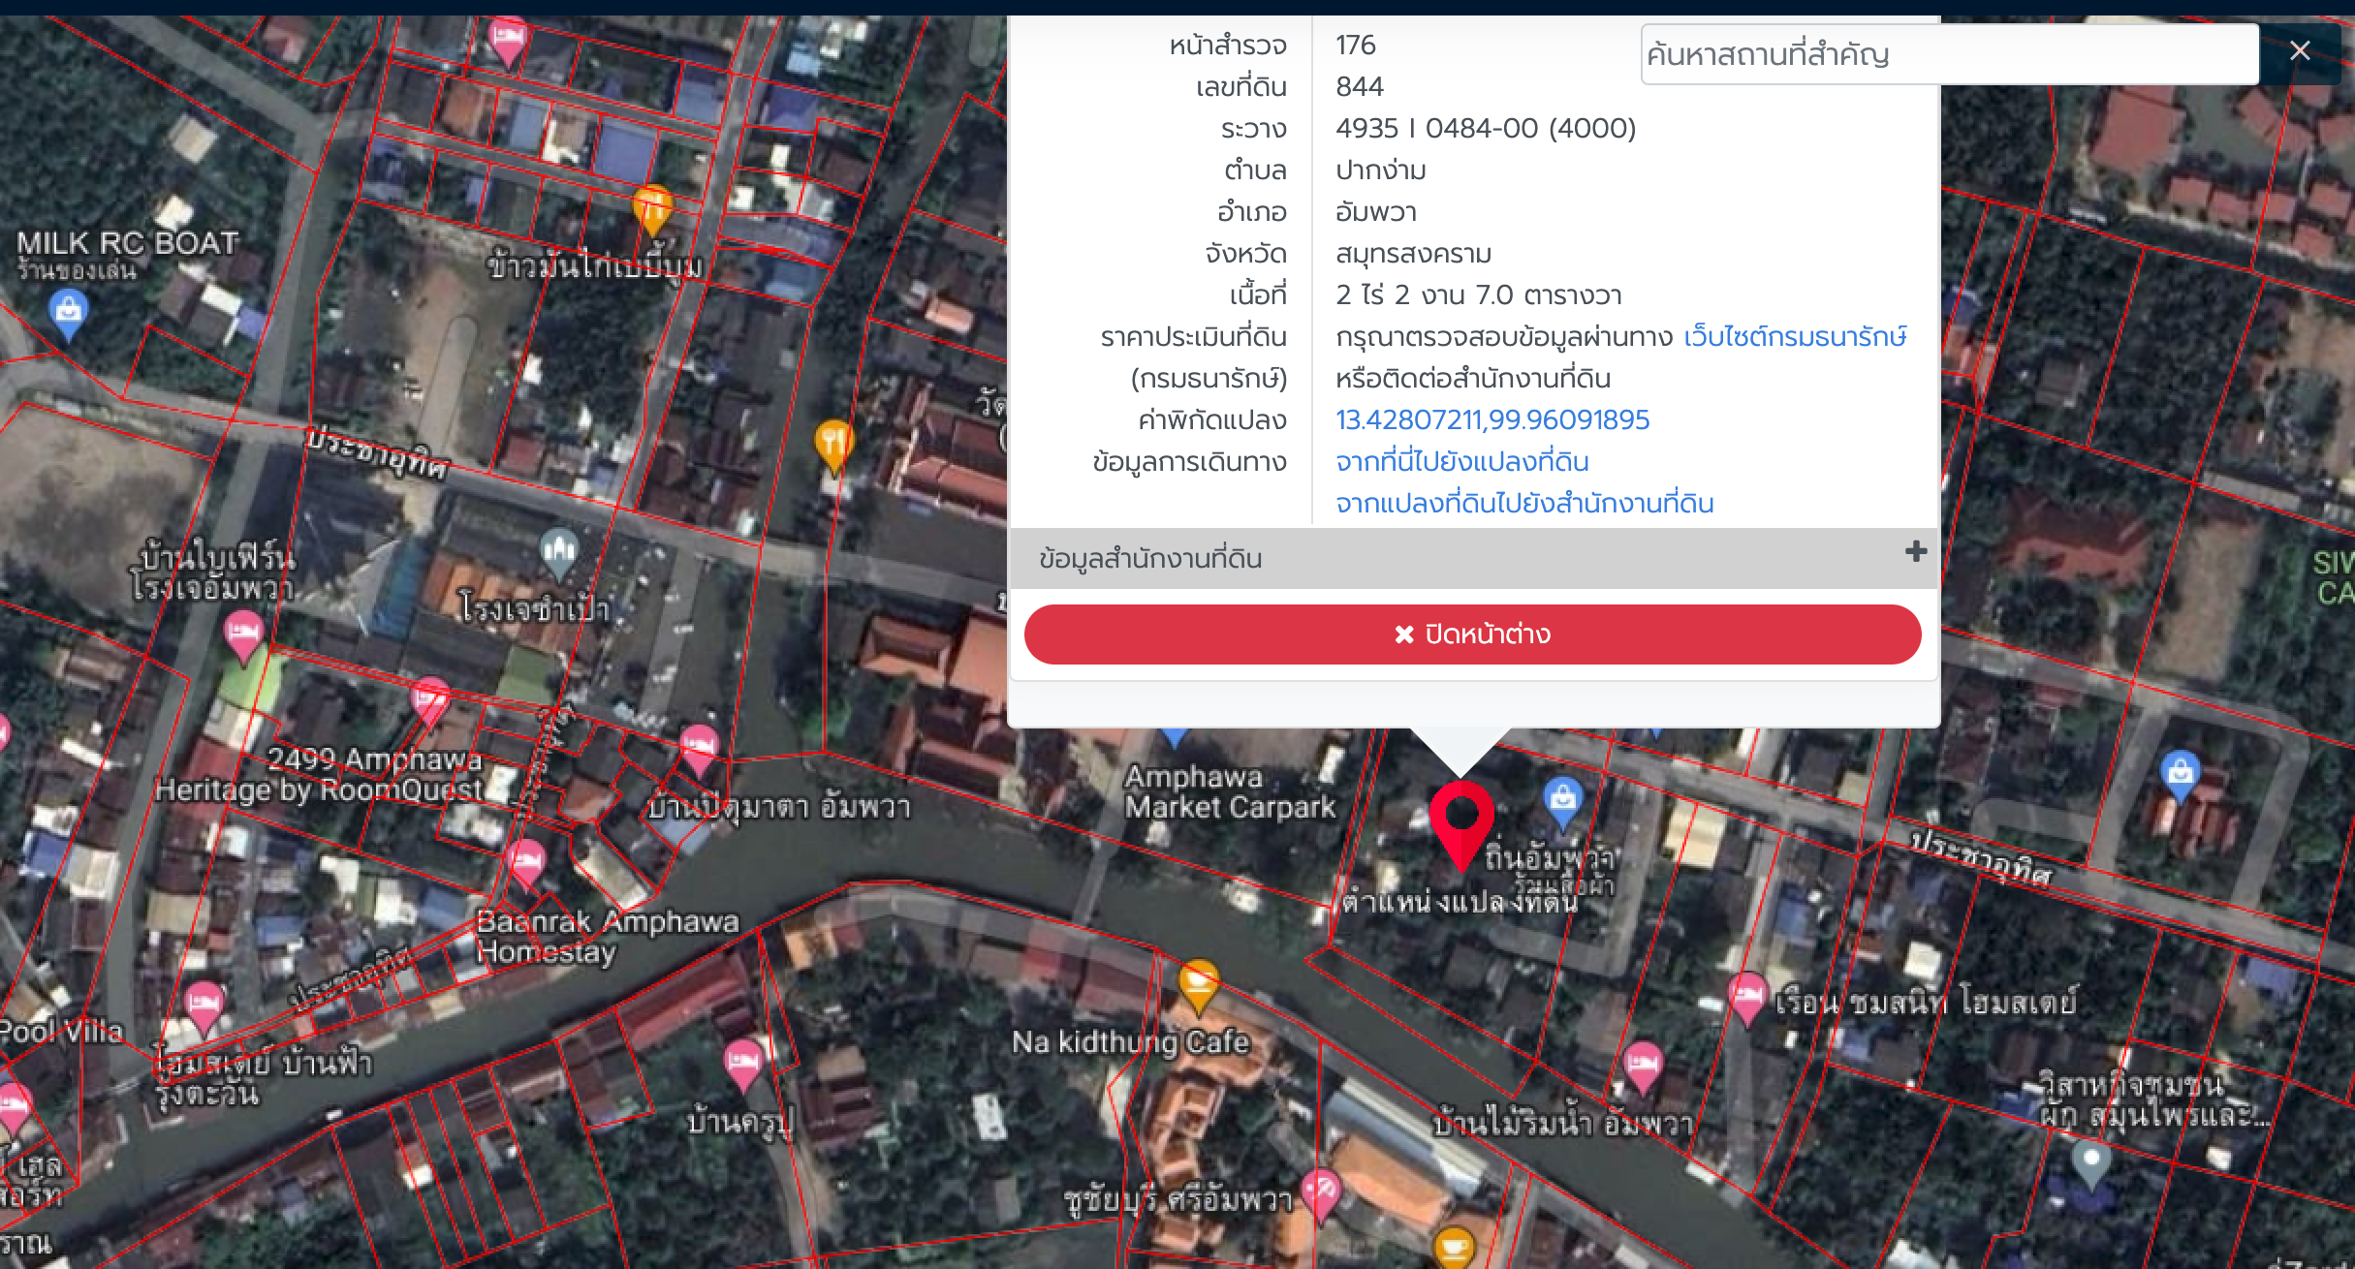The width and height of the screenshot is (2355, 1269).
Task: Open the เว็บไซต์กรมธนารักษ์ link
Action: point(1795,336)
